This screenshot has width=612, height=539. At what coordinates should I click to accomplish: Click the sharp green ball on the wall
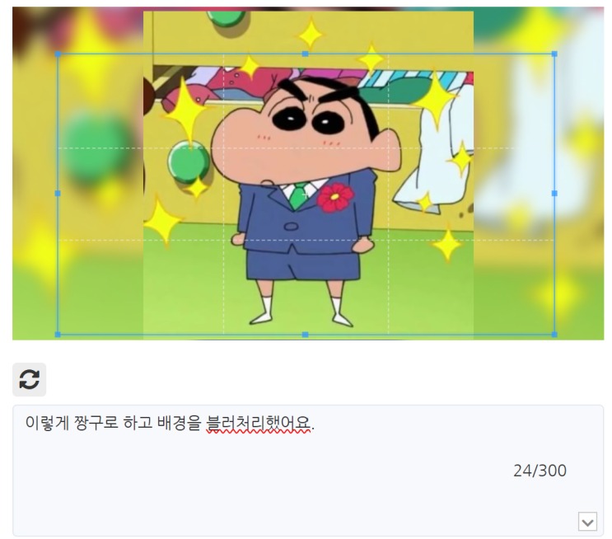click(x=188, y=162)
